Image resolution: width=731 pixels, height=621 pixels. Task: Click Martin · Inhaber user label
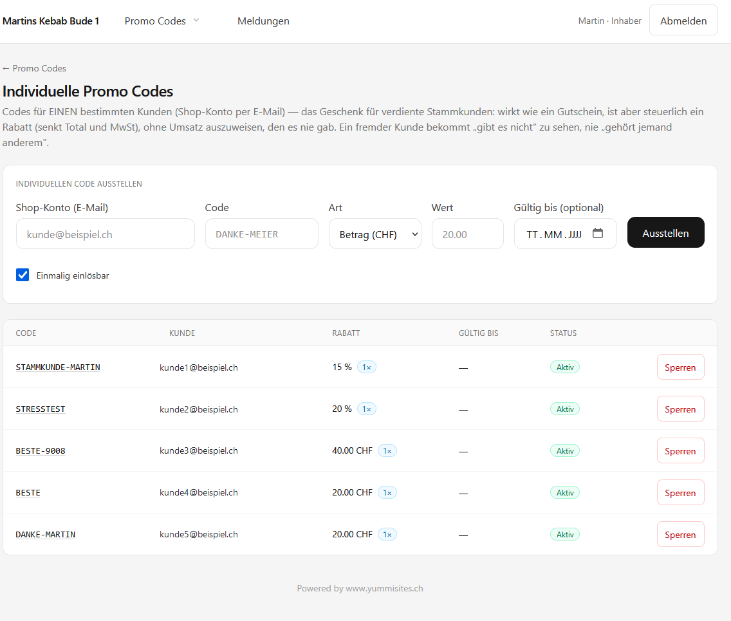[x=610, y=21]
